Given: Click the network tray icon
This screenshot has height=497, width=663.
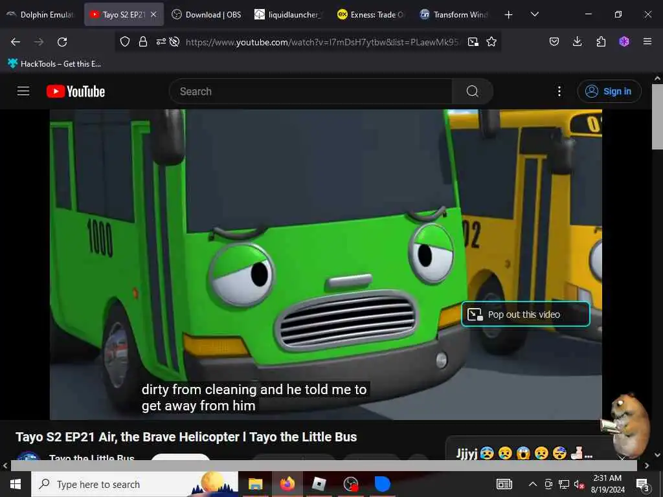Looking at the screenshot, I should pyautogui.click(x=564, y=484).
